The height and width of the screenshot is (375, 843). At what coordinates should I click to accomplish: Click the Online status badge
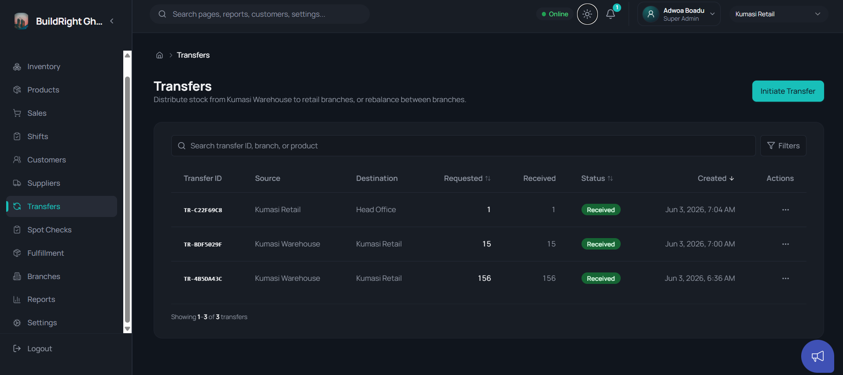pos(555,14)
